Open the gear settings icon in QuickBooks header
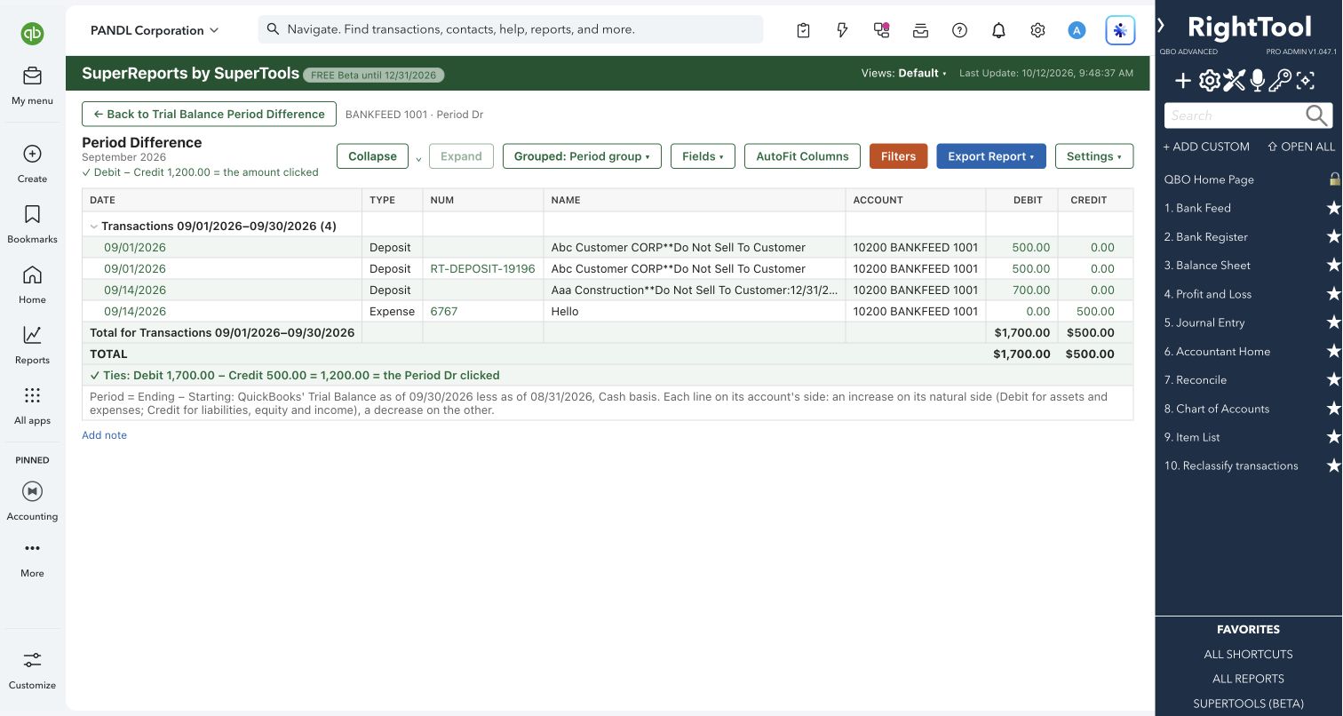1343x716 pixels. [x=1037, y=30]
